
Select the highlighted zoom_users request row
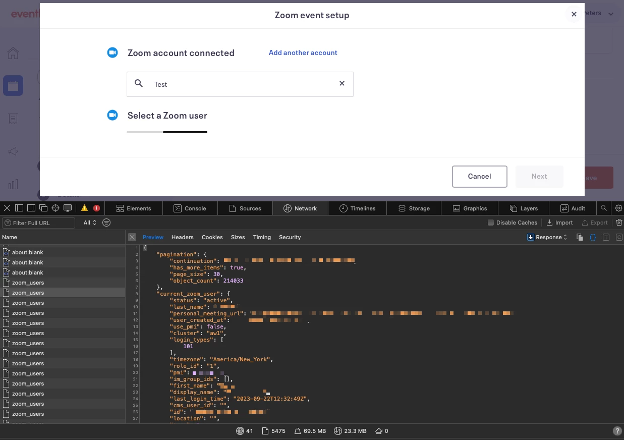[x=63, y=293]
